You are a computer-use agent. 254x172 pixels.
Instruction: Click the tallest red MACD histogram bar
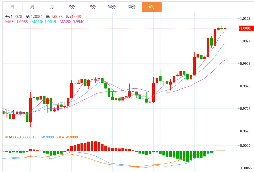(92, 146)
